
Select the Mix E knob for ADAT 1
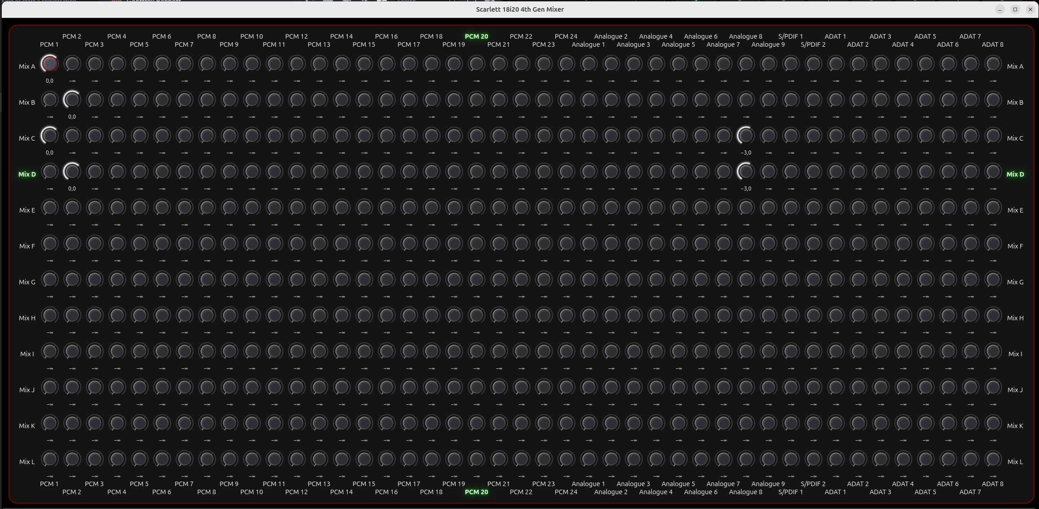tap(836, 208)
